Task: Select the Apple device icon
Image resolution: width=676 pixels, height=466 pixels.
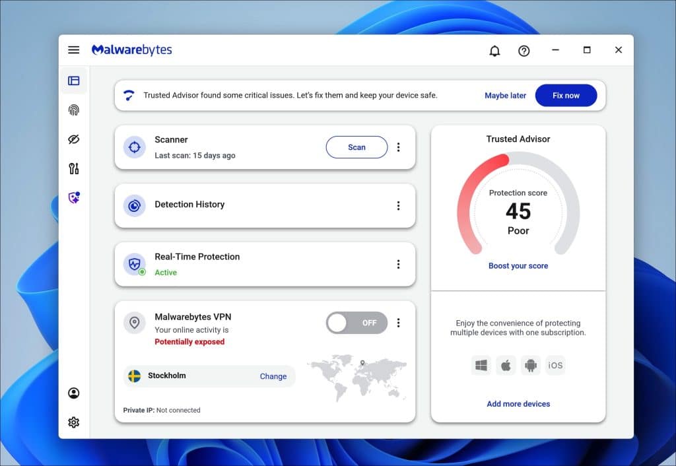Action: [506, 365]
